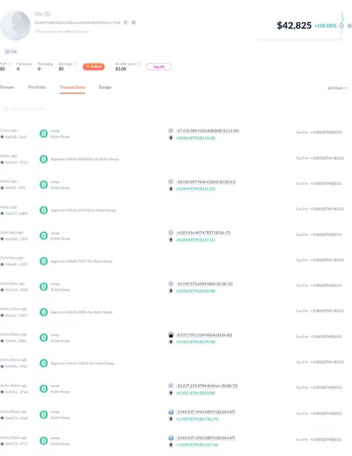
Task: Click the TEST token icon
Action: (171, 233)
